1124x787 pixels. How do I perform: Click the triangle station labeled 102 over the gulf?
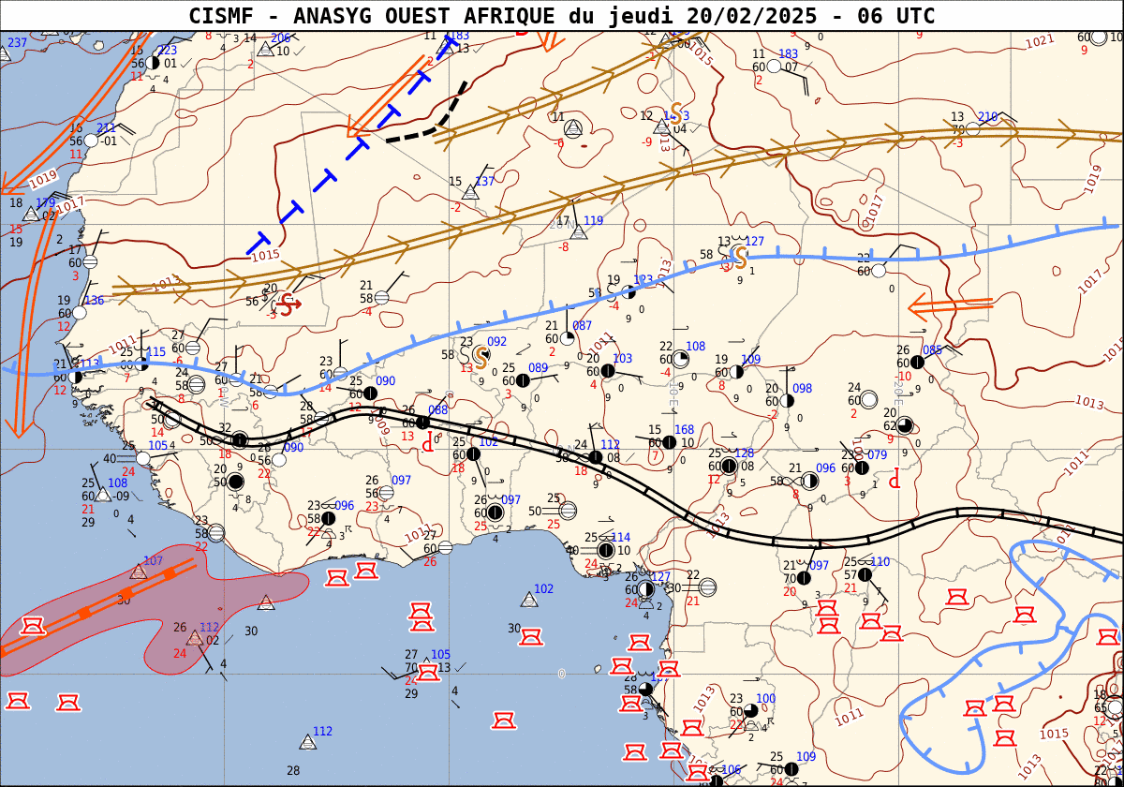click(x=529, y=600)
